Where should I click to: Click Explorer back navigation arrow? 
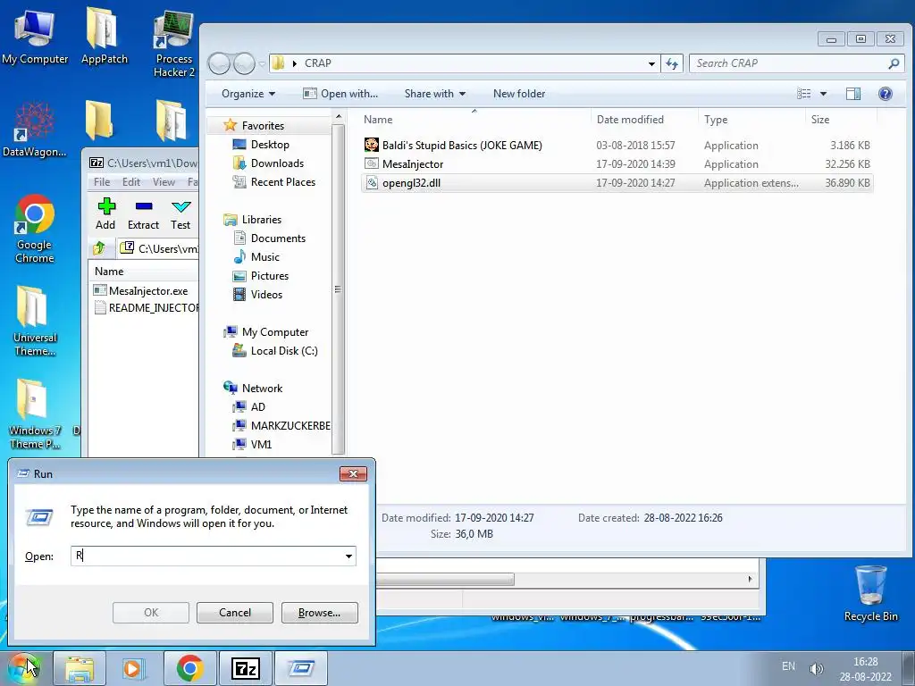(219, 63)
